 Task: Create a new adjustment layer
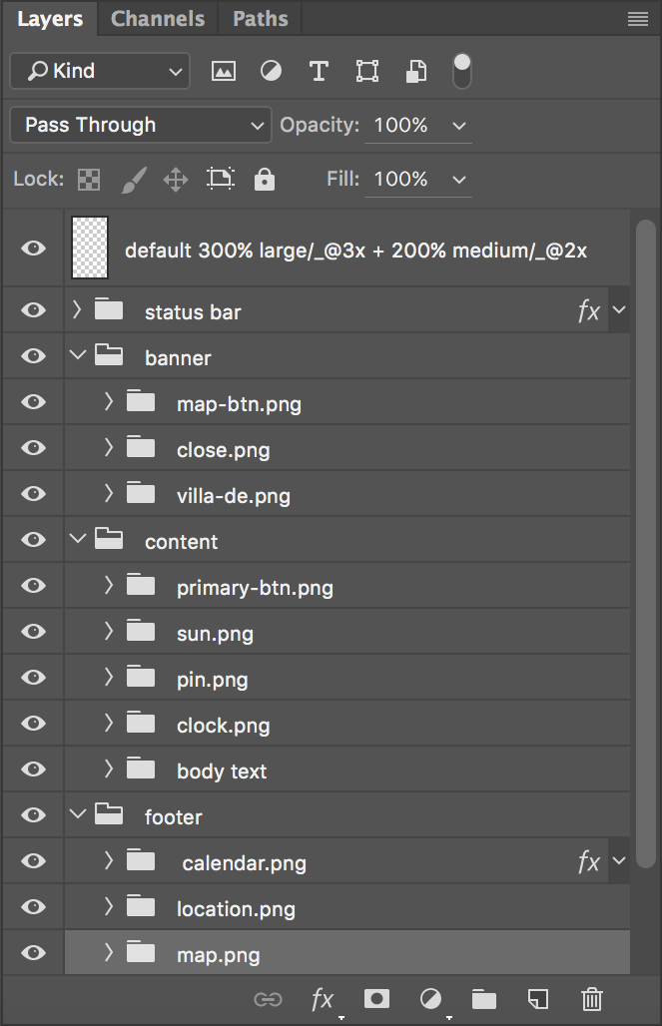click(429, 999)
